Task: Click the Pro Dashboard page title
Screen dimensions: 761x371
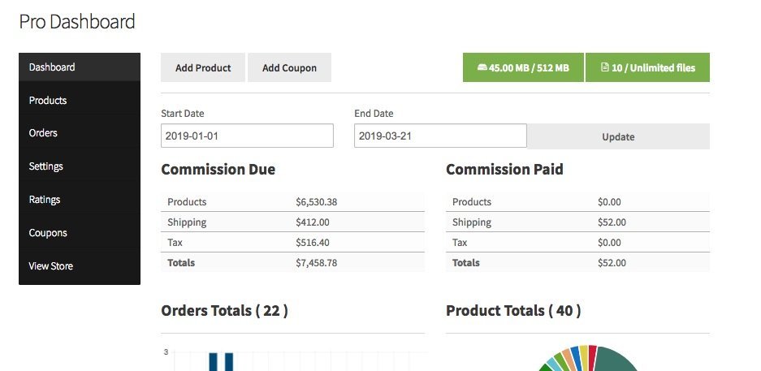Action: [77, 22]
